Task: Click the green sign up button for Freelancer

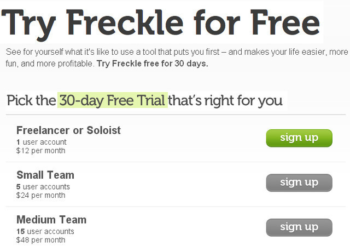Action: [x=299, y=138]
